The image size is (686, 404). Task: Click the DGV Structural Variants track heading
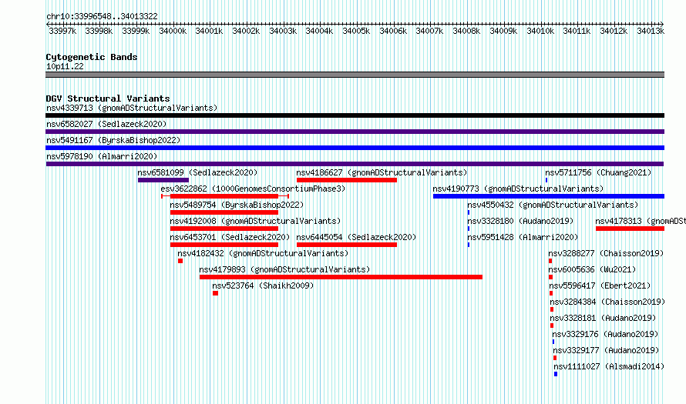click(108, 98)
